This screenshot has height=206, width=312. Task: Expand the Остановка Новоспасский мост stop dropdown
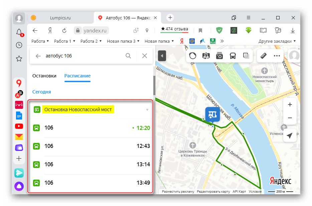pos(147,110)
